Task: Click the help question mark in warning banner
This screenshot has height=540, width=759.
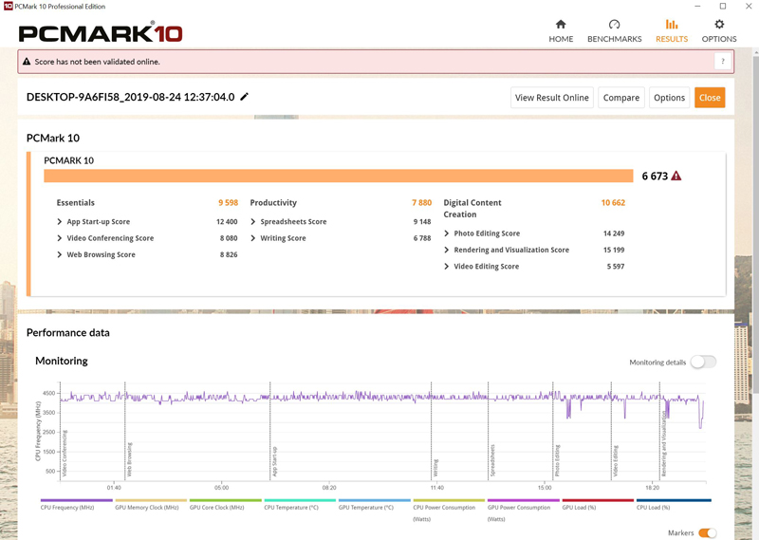Action: 723,62
